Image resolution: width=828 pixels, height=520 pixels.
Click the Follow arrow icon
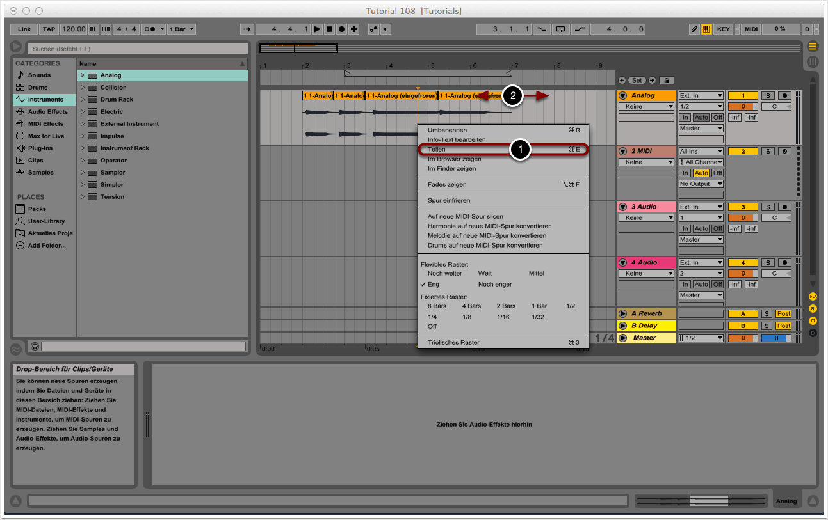(247, 29)
